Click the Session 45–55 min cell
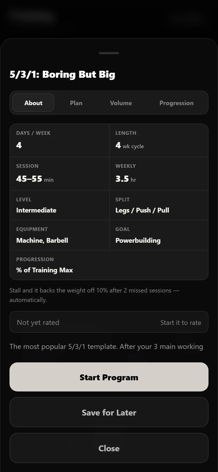 60,174
